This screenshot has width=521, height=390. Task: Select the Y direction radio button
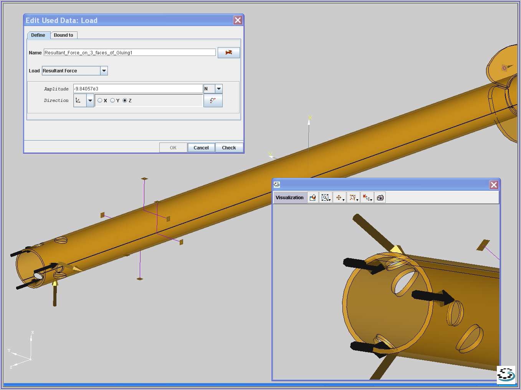tap(112, 100)
